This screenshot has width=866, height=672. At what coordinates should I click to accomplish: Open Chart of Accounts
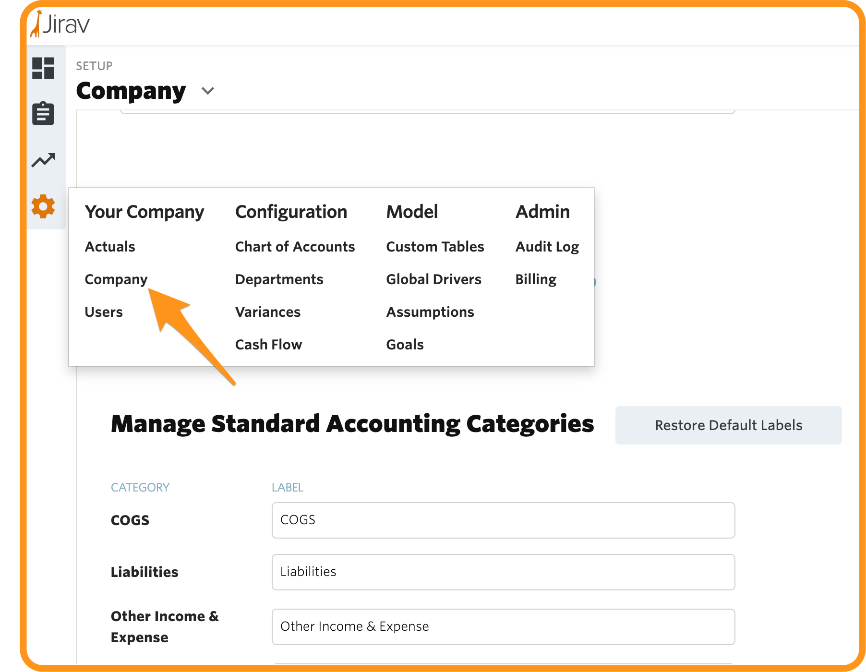(295, 247)
